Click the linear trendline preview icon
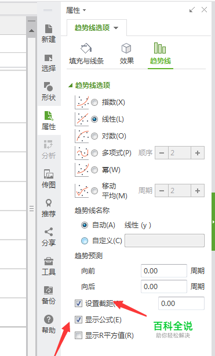215x356 pixels. (82, 119)
